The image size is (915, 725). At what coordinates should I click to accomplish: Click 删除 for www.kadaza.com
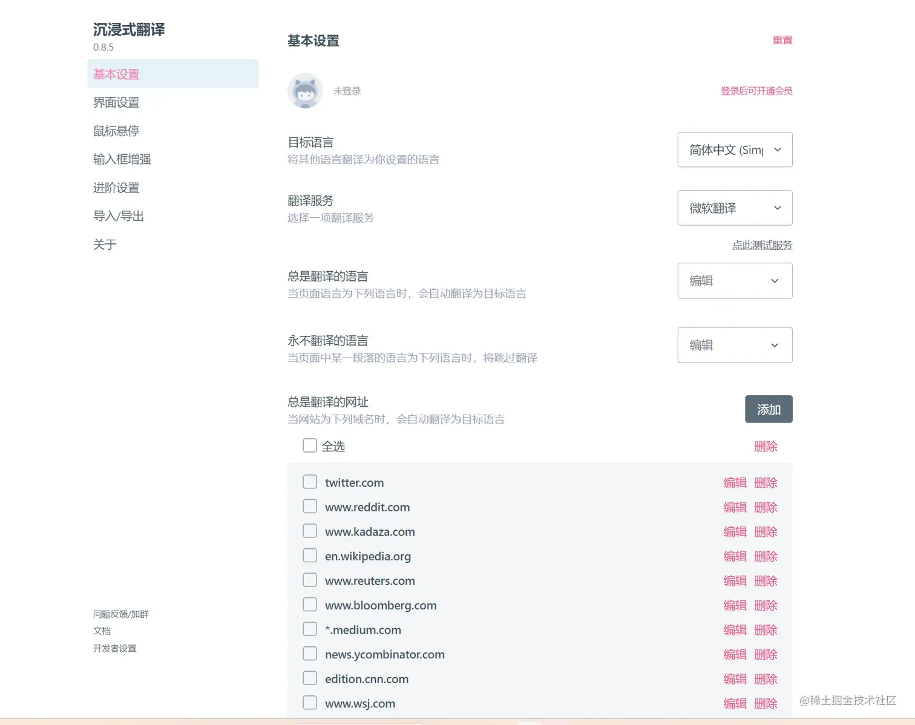pos(766,532)
